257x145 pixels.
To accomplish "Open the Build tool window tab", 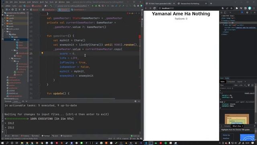I will click(55, 136).
